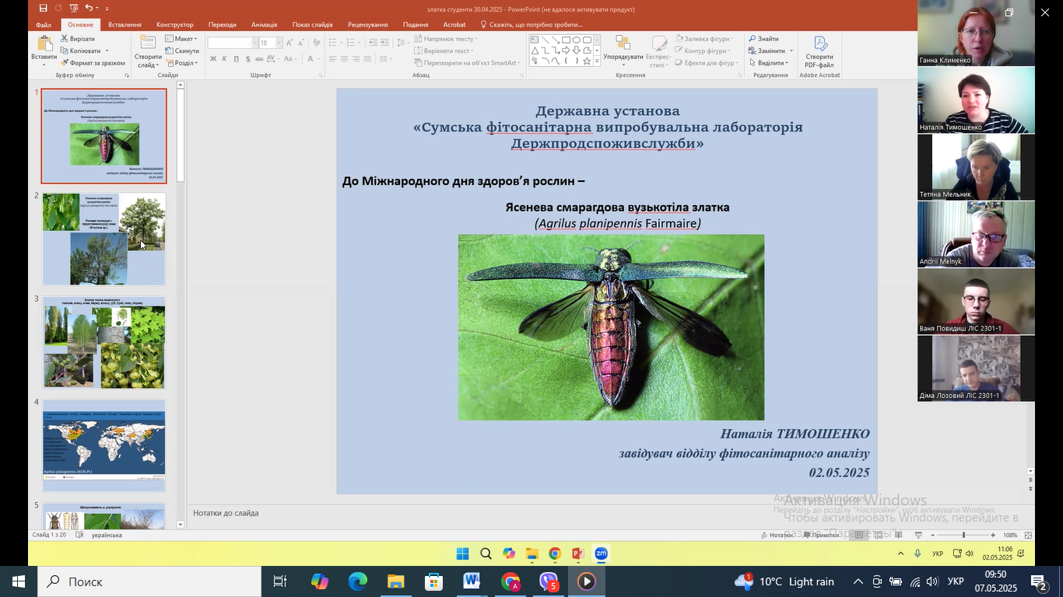Click Format Painter (Формат за зразком)
Viewport: 1063px width, 597px height.
point(93,63)
